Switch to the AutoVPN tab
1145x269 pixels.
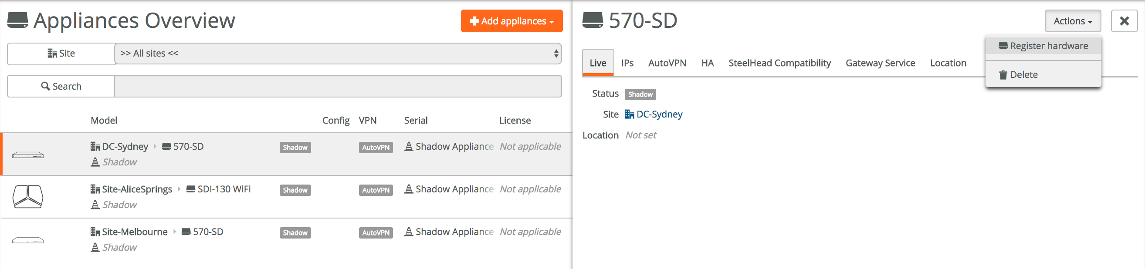667,63
